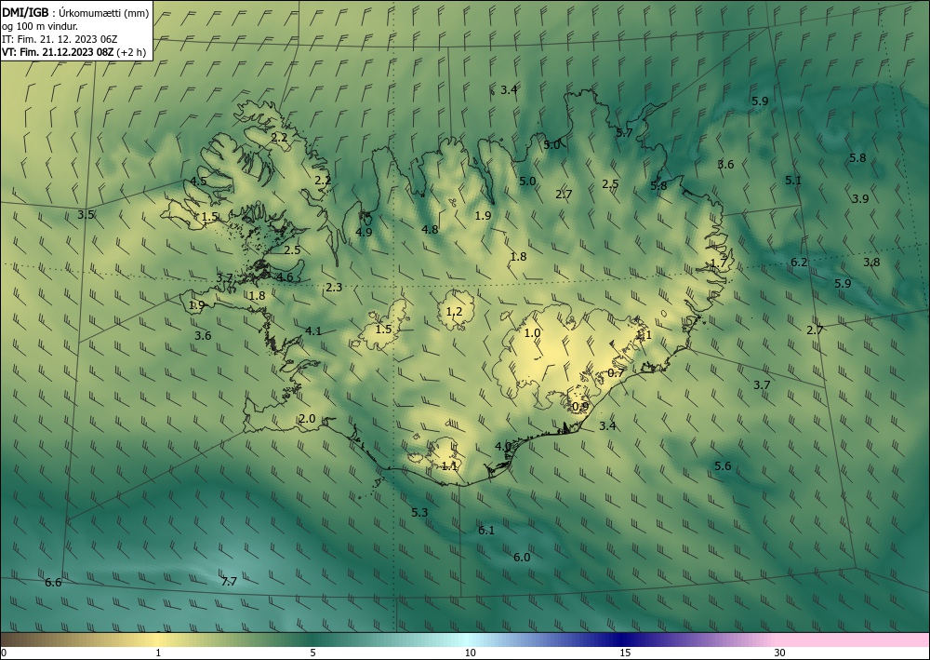This screenshot has height=660, width=930.
Task: Click the 4.8 value on the map
Action: pyautogui.click(x=430, y=230)
